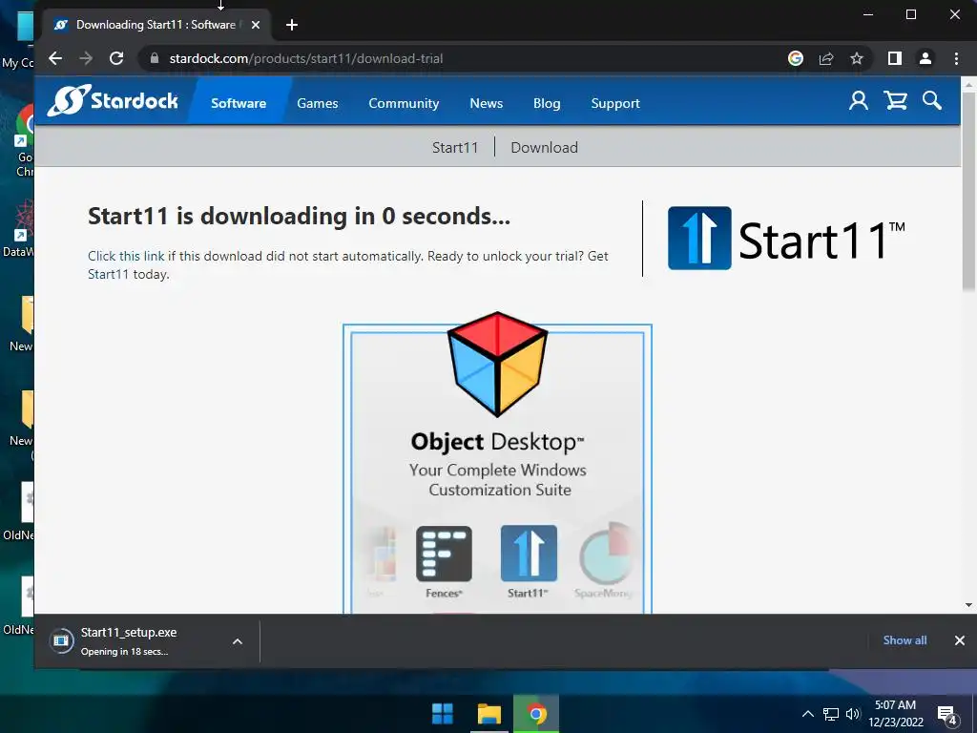
Task: Click the browser forward arrow
Action: click(86, 58)
